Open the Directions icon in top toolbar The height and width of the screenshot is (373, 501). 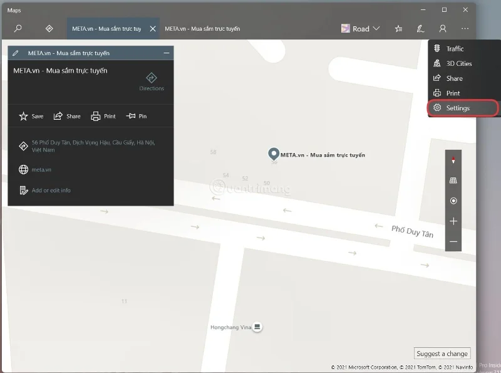point(49,28)
